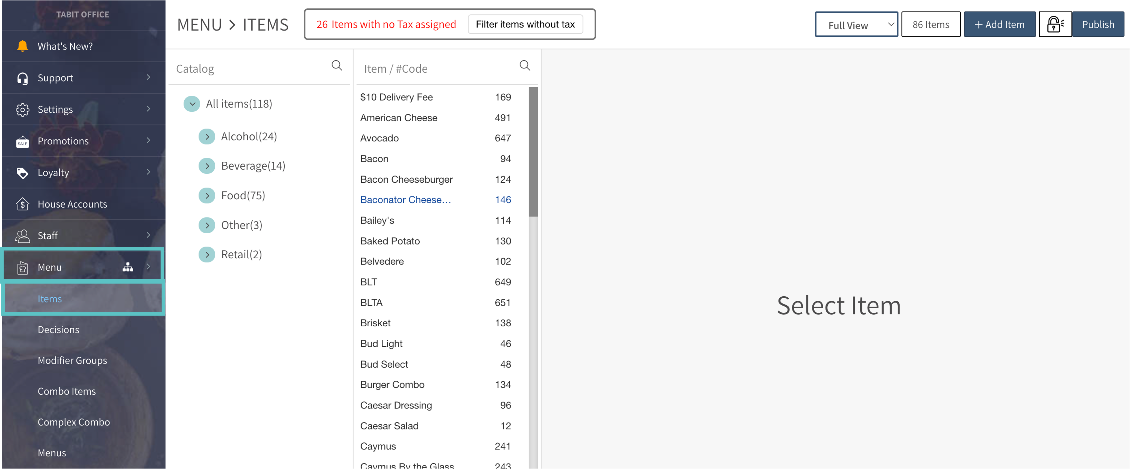Click the Settings gear icon
This screenshot has height=469, width=1130.
click(22, 110)
